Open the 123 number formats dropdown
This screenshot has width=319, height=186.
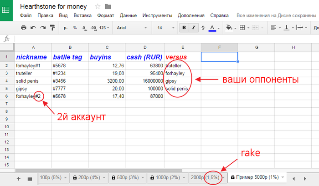point(104,28)
